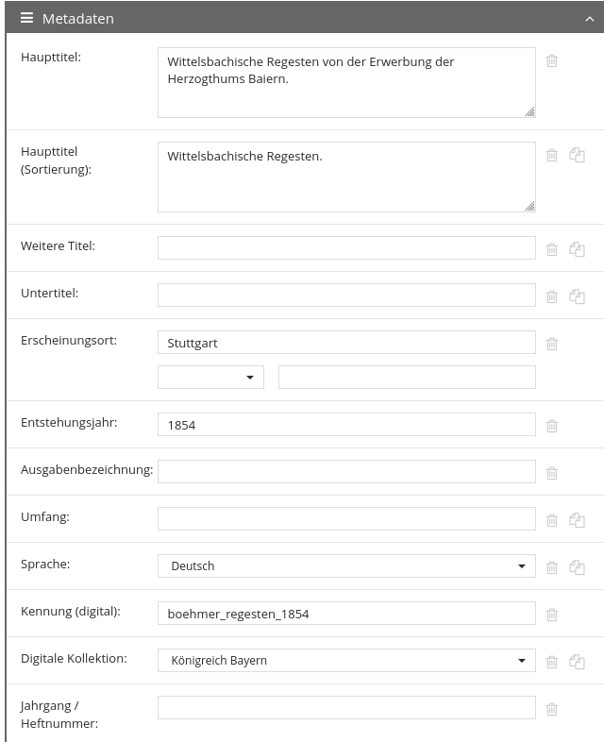Click the Entstehungsjahr label

69,423
